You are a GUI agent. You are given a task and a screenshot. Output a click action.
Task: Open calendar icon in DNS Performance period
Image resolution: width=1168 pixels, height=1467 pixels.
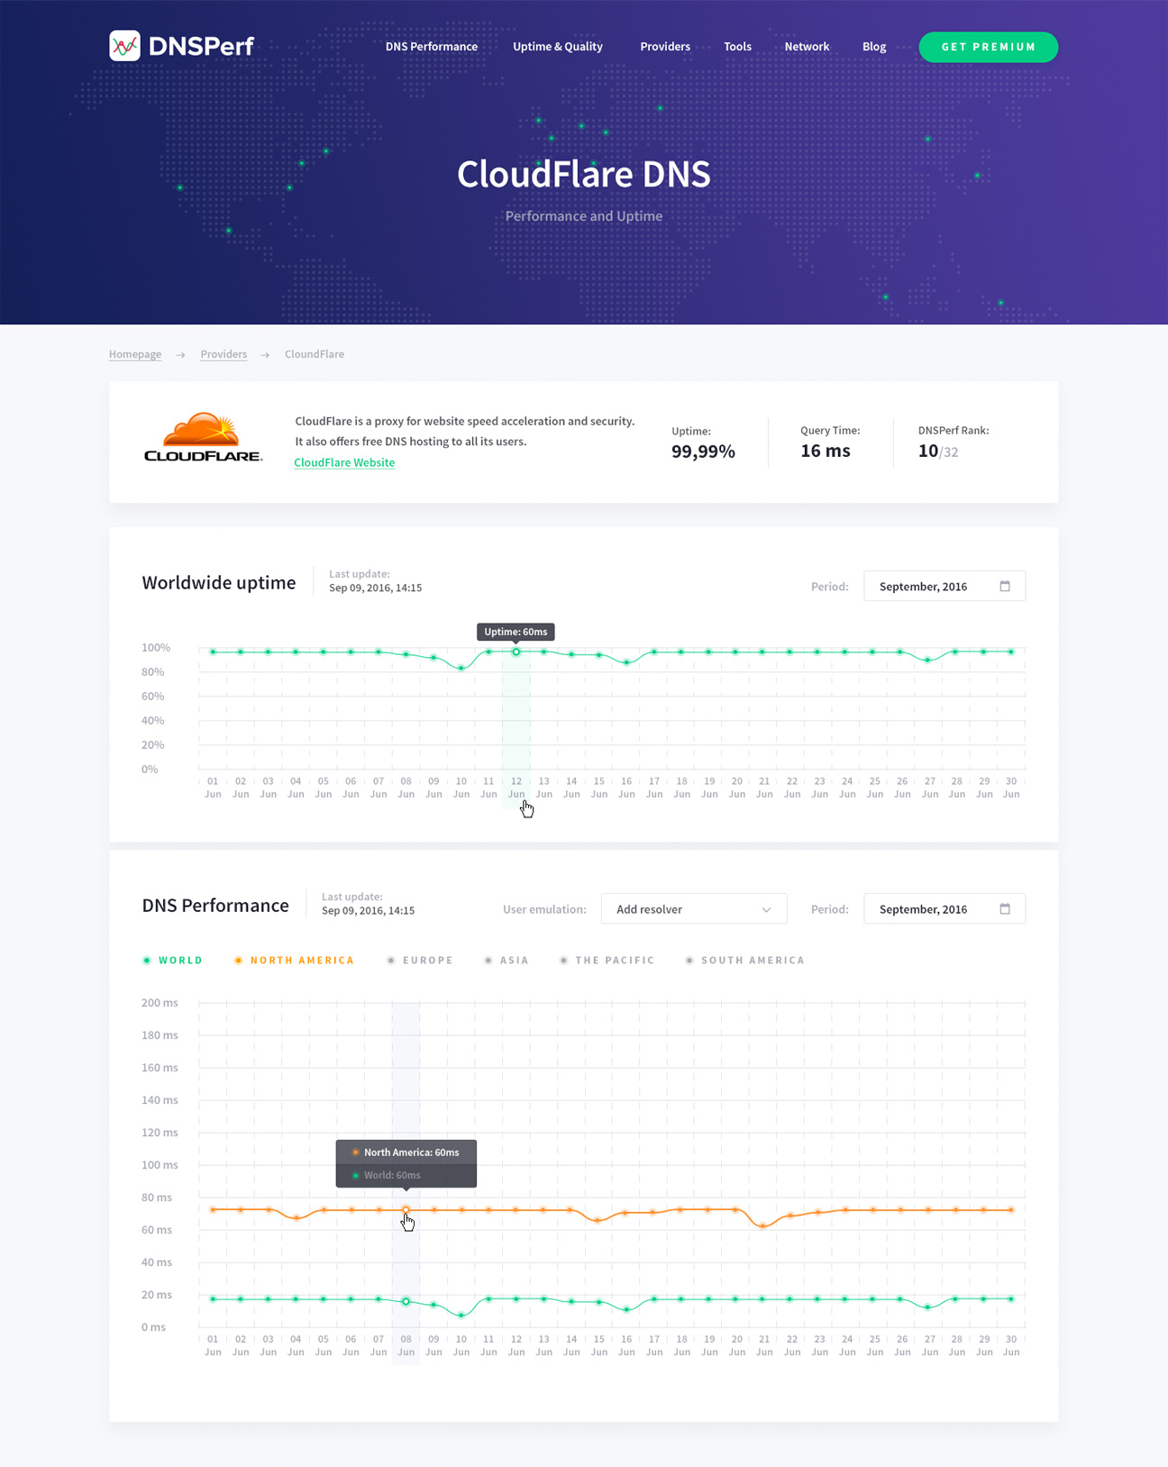coord(1005,908)
